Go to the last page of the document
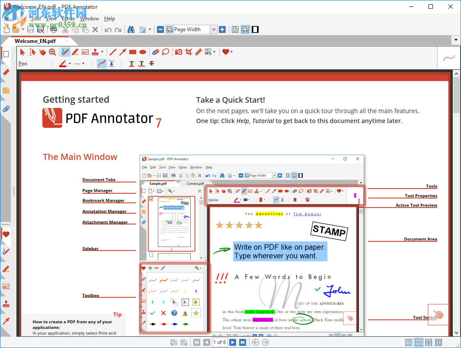Viewport: 461px width, 348px height. tap(243, 342)
